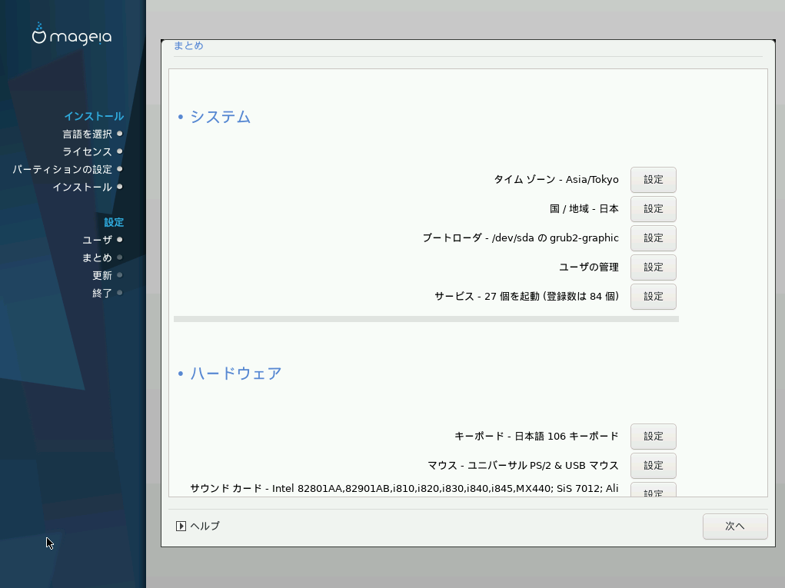Open 設定 for キーボード 日本語 106

click(653, 437)
